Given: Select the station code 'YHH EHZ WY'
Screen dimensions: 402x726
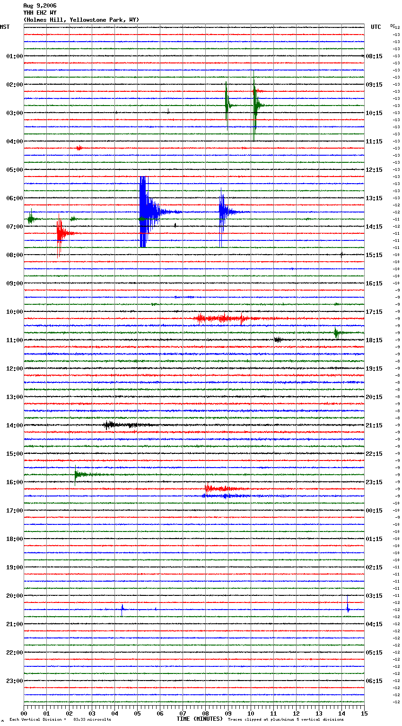Looking at the screenshot, I should [x=40, y=13].
